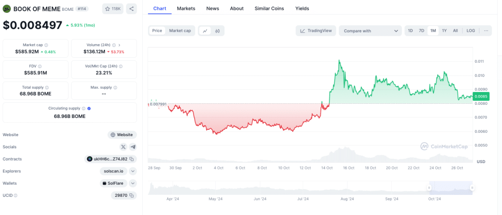Open TradingView chart
This screenshot has width=502, height=215.
click(316, 31)
